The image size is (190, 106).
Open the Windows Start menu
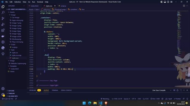point(84,103)
